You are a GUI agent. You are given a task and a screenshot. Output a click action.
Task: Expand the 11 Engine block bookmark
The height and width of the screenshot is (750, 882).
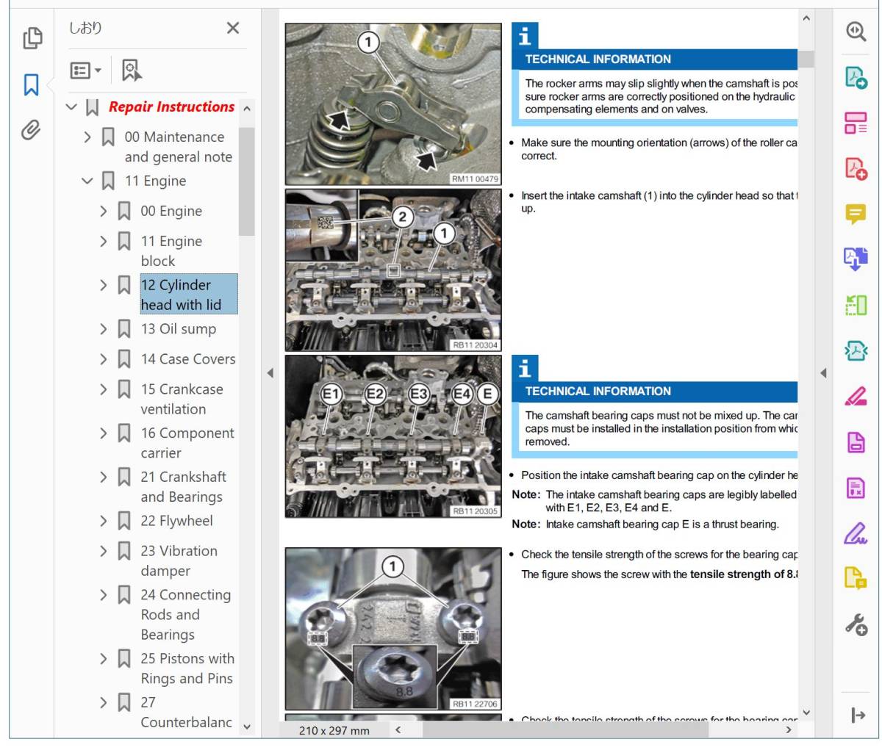coord(104,241)
